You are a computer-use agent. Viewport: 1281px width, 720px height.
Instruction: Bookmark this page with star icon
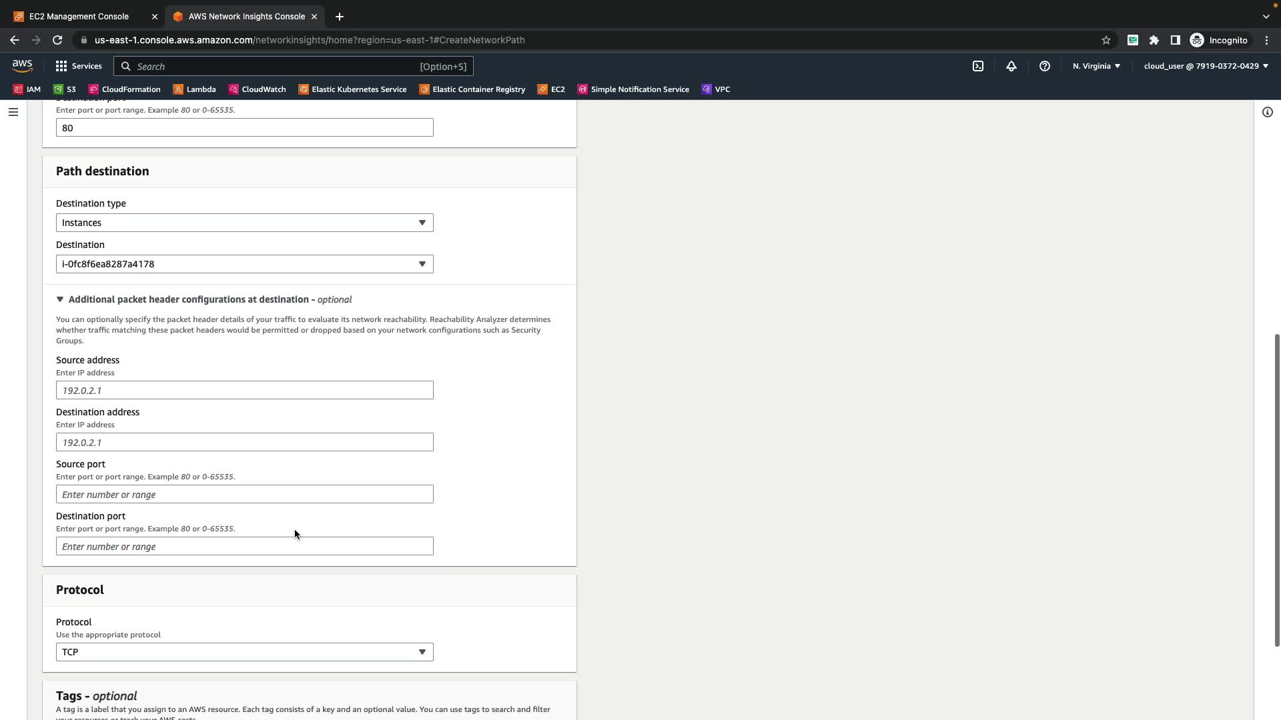pos(1106,40)
